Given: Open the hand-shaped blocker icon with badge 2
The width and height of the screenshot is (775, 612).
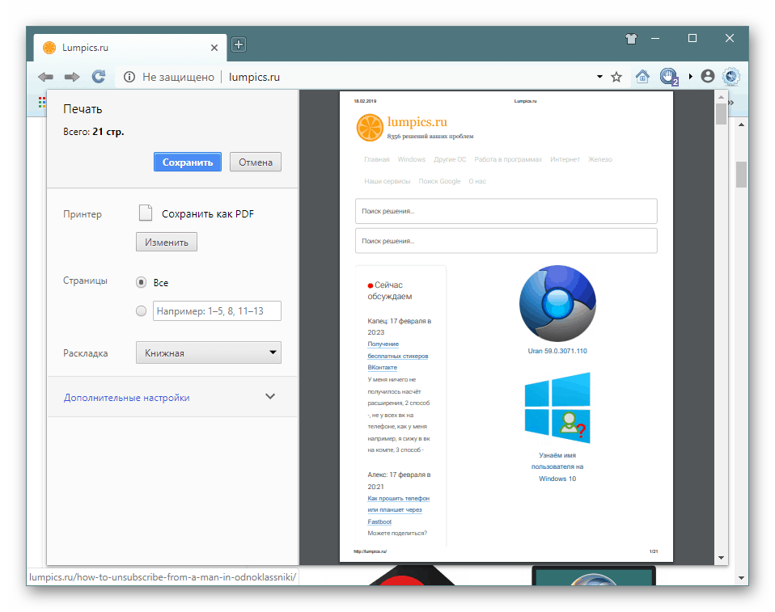Looking at the screenshot, I should coord(668,76).
